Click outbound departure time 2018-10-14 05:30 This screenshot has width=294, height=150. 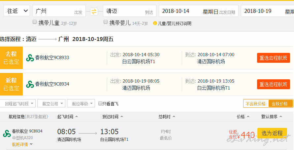pyautogui.click(x=141, y=55)
